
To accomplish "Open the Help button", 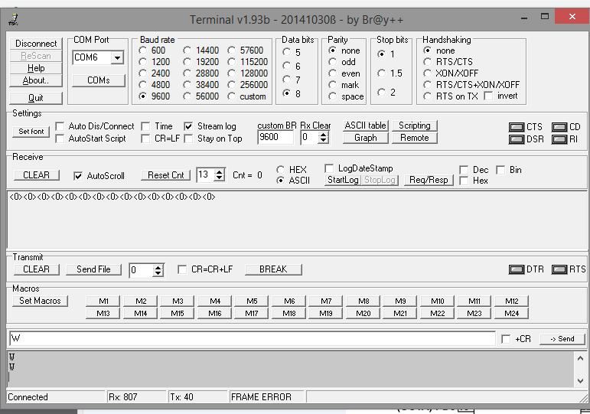I will point(36,68).
